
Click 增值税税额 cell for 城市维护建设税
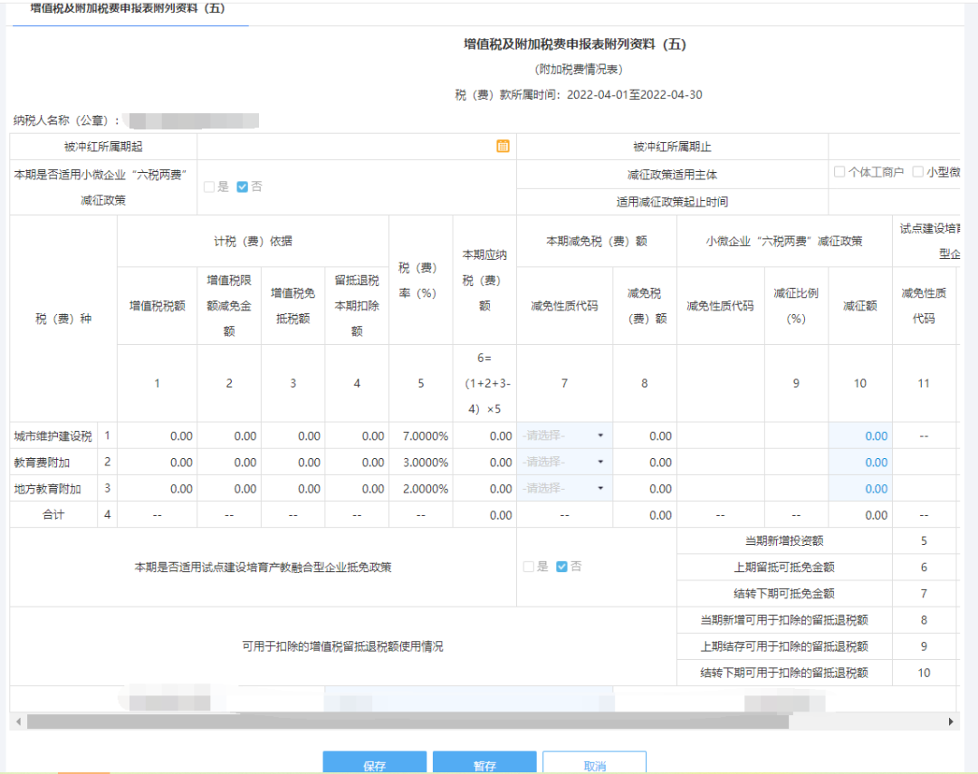coord(158,436)
